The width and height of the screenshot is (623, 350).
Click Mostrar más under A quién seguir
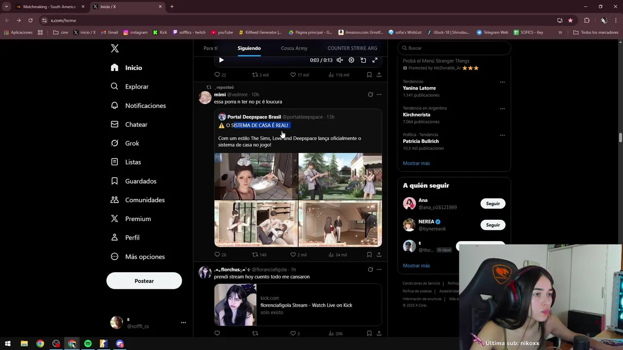click(x=416, y=266)
